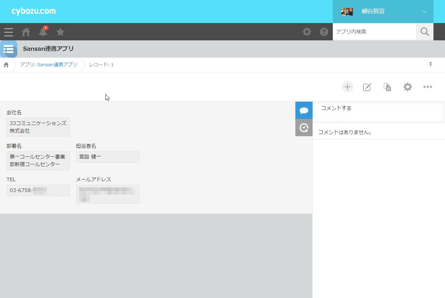Click the メールアドレス field label
445x298 pixels.
(x=94, y=179)
